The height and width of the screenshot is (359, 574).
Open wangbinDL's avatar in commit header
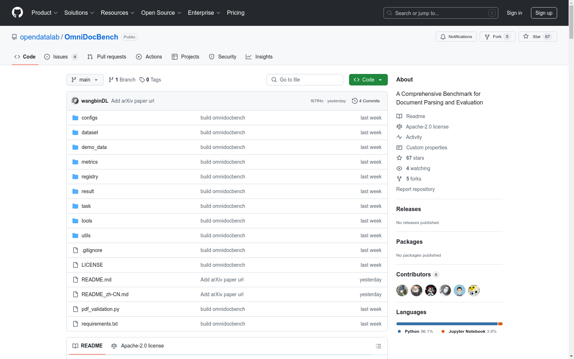pyautogui.click(x=75, y=101)
